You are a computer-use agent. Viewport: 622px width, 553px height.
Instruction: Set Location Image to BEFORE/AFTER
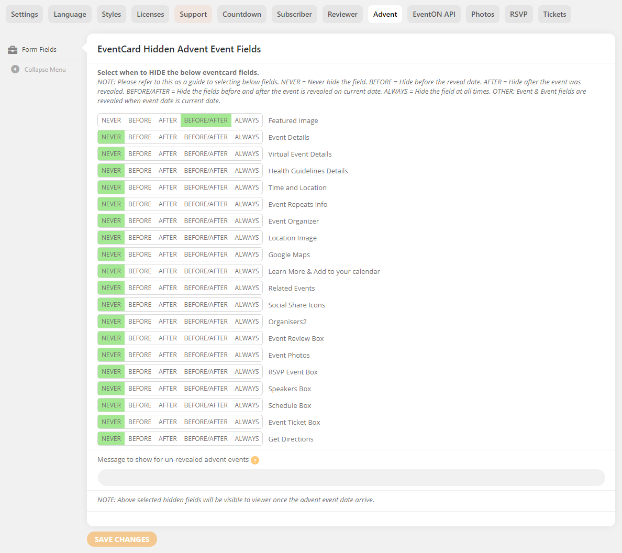[x=206, y=238]
